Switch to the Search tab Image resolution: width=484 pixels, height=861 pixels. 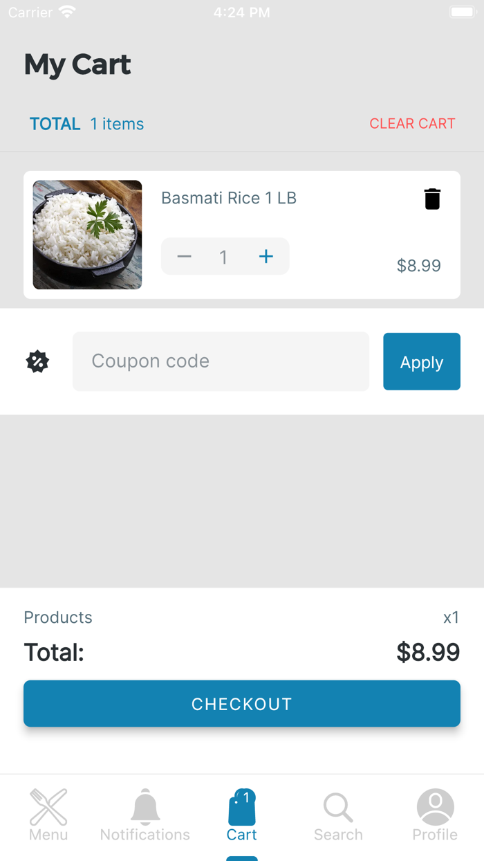tap(338, 833)
